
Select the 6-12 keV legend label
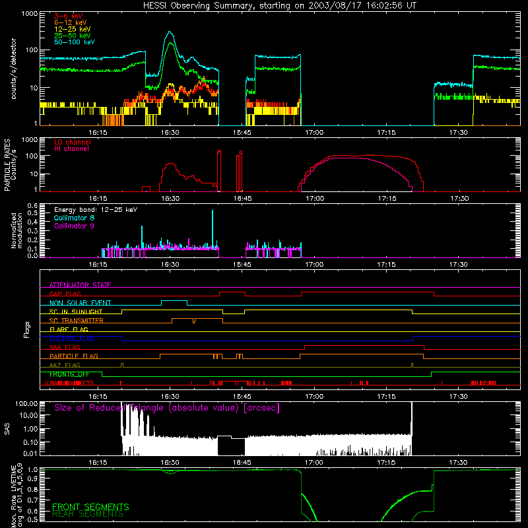71,22
